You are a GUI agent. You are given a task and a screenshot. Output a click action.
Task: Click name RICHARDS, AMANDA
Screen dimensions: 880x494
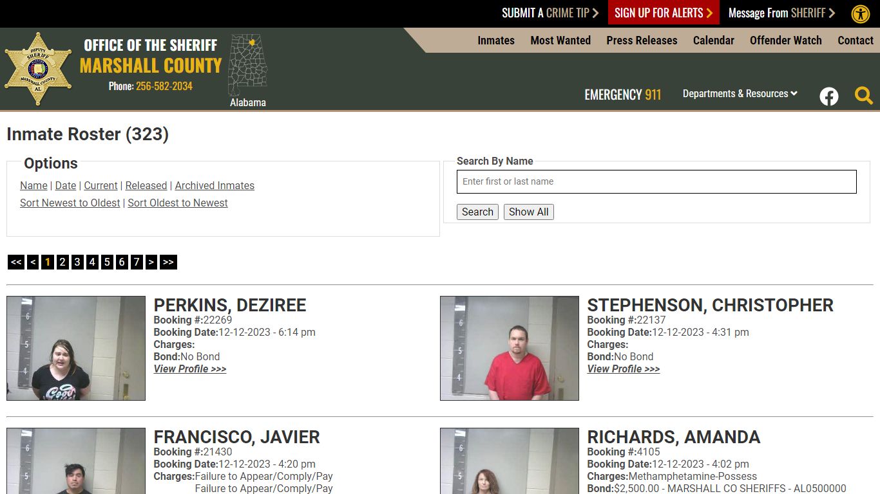pos(674,437)
